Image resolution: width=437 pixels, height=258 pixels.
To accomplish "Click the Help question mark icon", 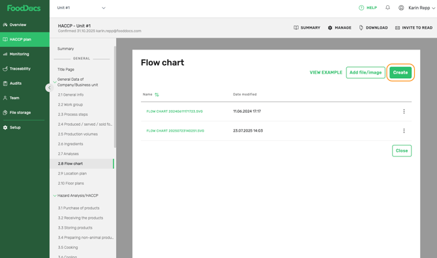I will pos(361,8).
